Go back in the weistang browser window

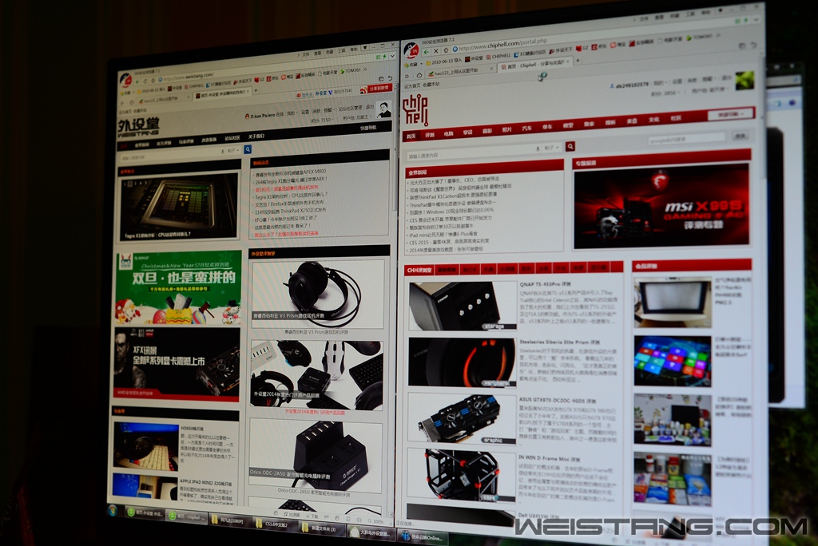(137, 81)
